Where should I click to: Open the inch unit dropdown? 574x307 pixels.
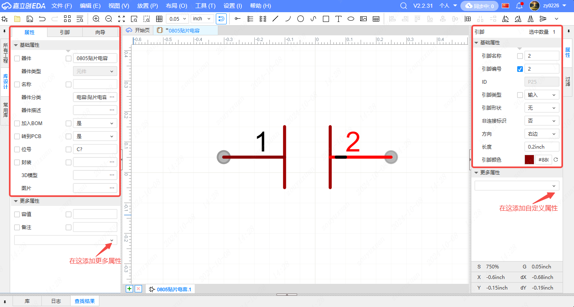(x=202, y=19)
